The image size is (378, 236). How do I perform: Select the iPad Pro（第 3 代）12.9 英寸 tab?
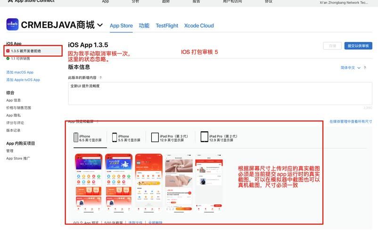[170, 138]
